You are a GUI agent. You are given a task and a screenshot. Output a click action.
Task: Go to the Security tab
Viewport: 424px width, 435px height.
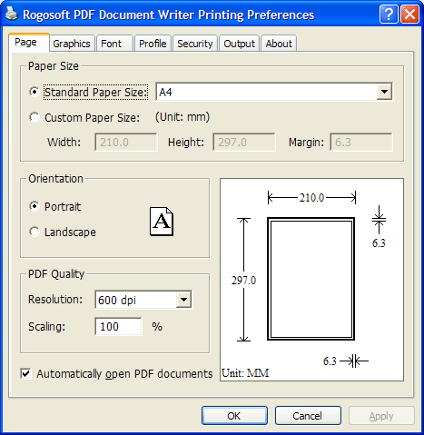click(x=195, y=44)
